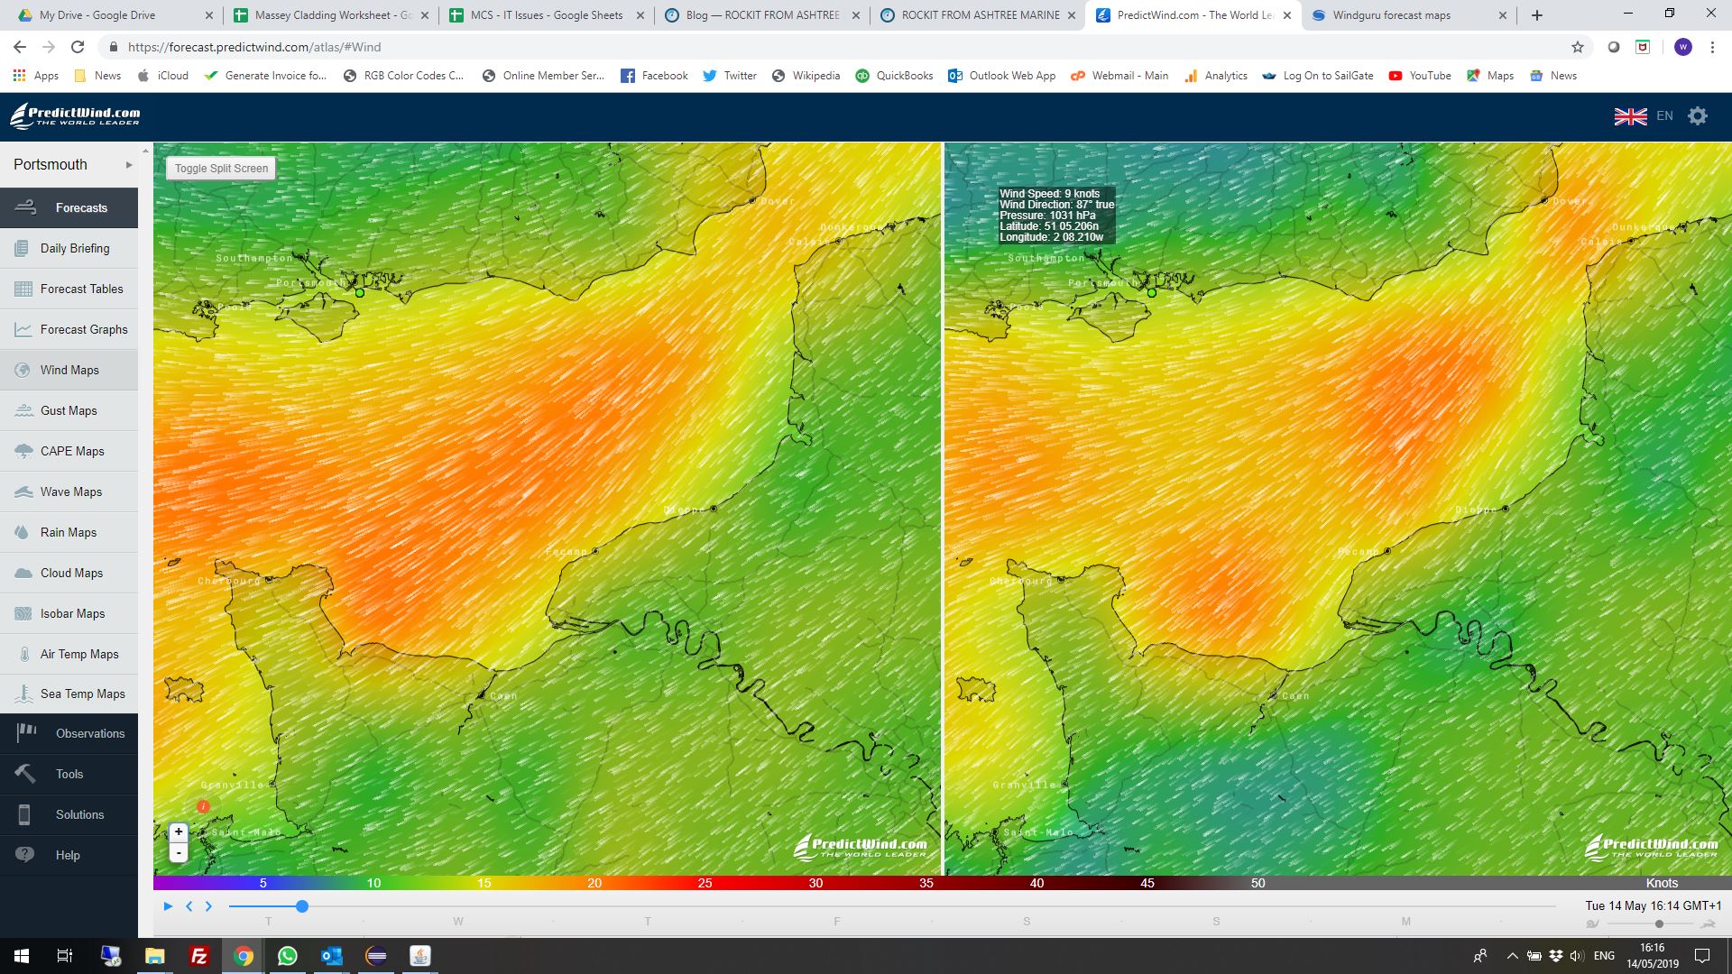Step forecast forward one frame
This screenshot has height=974, width=1732.
pyautogui.click(x=208, y=906)
